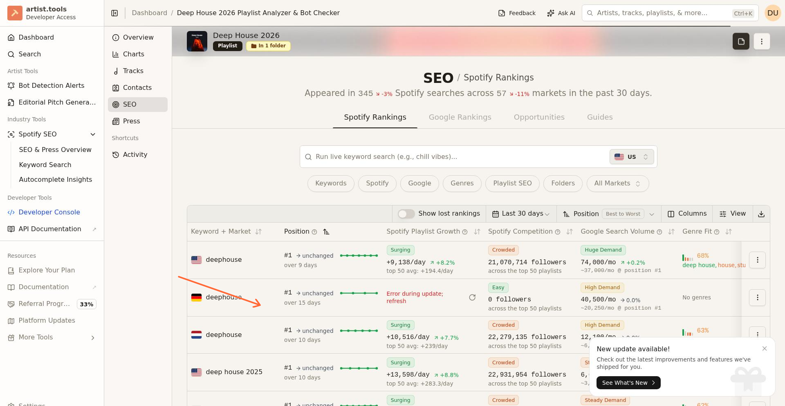Expand More Tools submenu arrow
Viewport: 785px width, 406px height.
[x=93, y=337]
